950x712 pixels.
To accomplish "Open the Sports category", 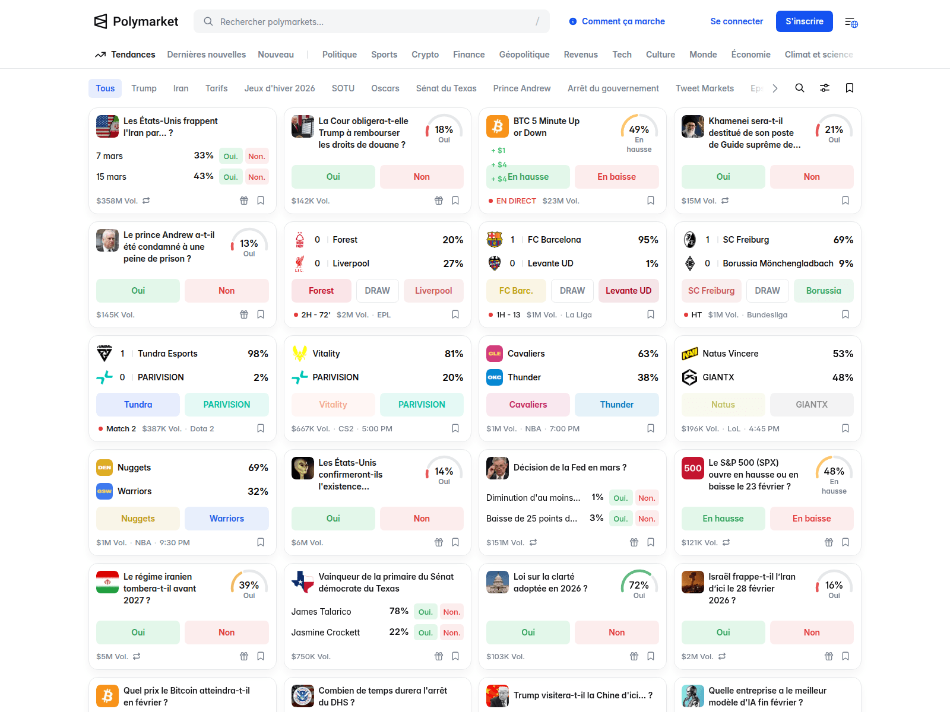I will [384, 55].
